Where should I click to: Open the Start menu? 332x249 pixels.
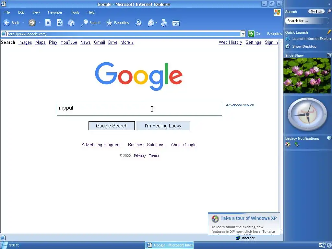pyautogui.click(x=10, y=245)
